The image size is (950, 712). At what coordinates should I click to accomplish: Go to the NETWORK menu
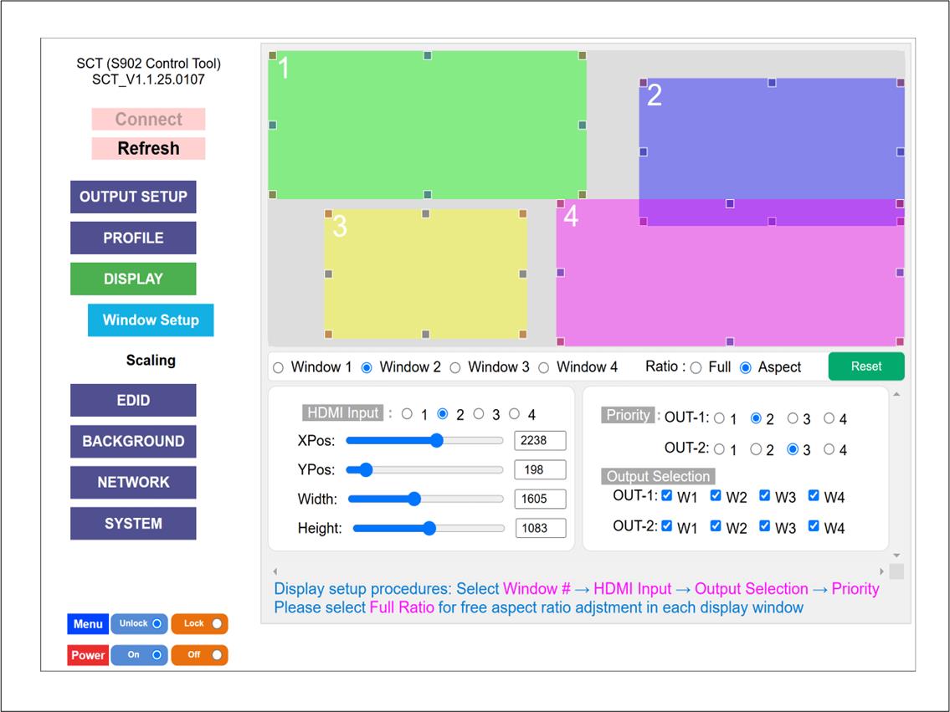tap(133, 482)
